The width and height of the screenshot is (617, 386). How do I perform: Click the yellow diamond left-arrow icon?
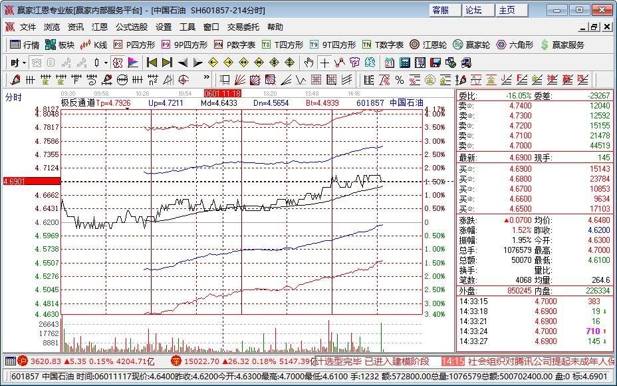click(x=213, y=63)
